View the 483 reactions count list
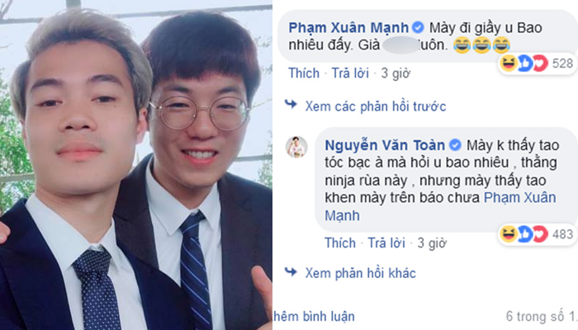The height and width of the screenshot is (330, 578). tap(562, 234)
